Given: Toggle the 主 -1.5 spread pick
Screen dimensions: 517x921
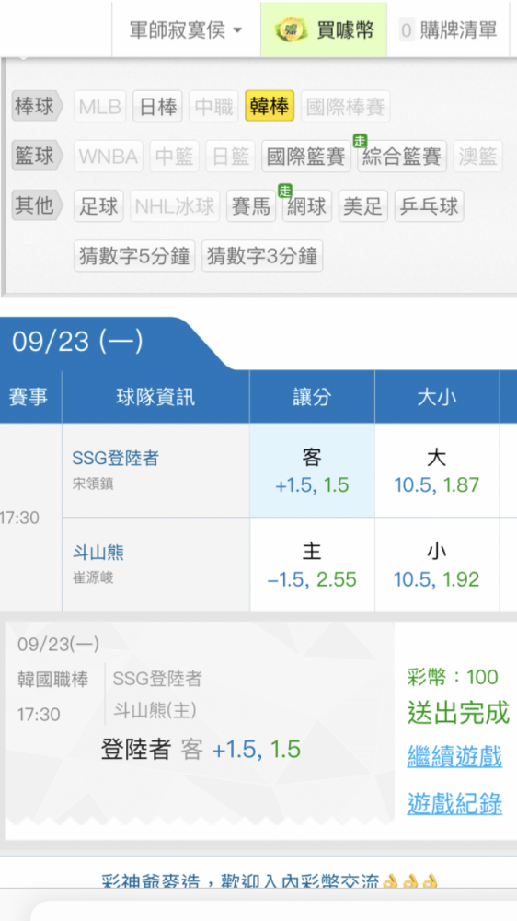Looking at the screenshot, I should (x=312, y=565).
